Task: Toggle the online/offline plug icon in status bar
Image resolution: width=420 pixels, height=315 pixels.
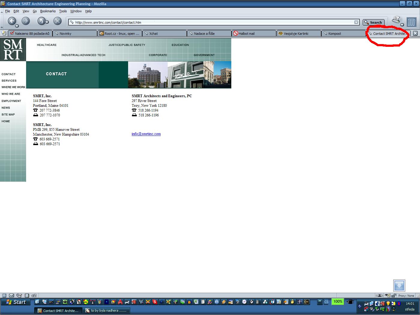Action: coord(380,295)
